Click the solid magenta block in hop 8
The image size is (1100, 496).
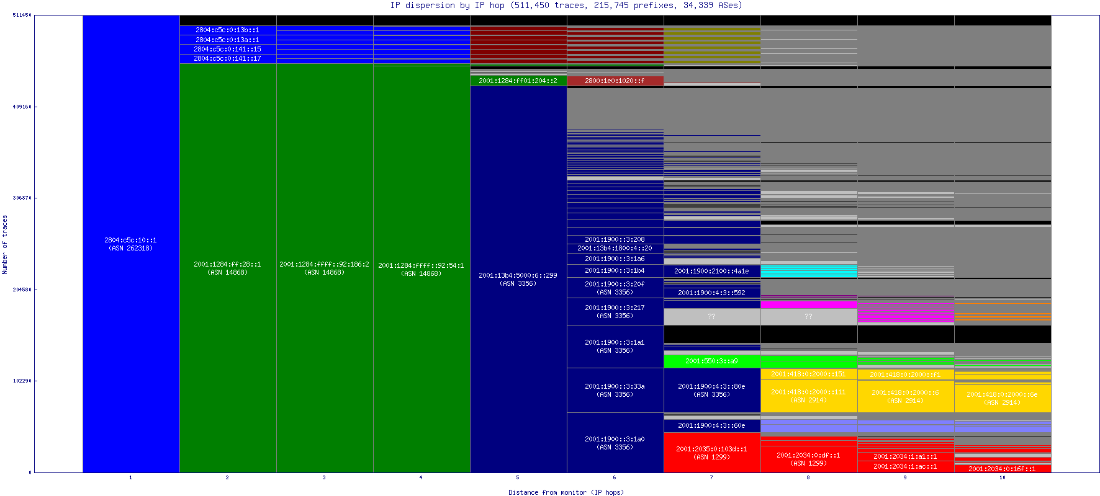pos(809,304)
